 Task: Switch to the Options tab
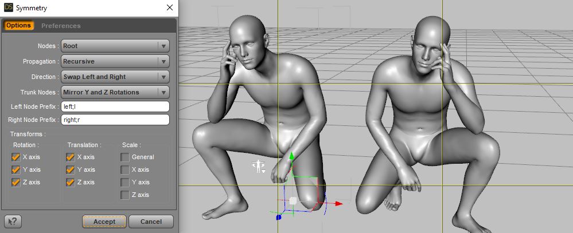[x=18, y=26]
